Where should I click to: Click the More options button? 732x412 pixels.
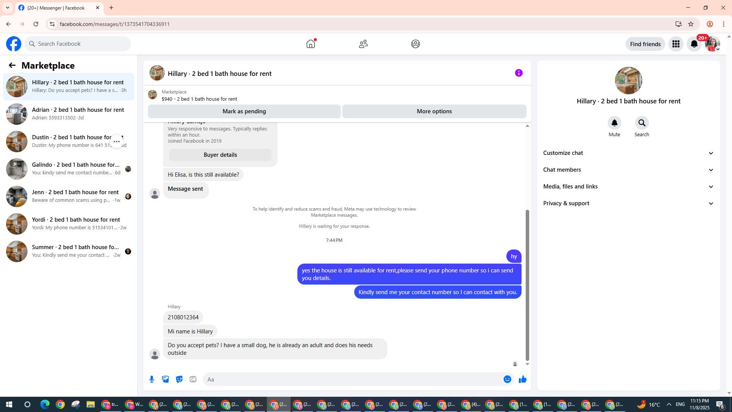(434, 111)
